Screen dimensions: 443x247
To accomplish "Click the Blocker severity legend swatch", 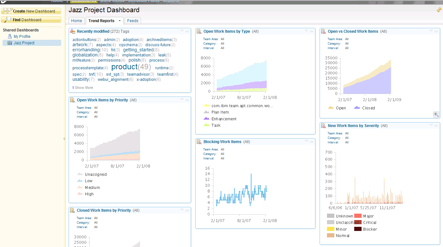I will [x=358, y=229].
